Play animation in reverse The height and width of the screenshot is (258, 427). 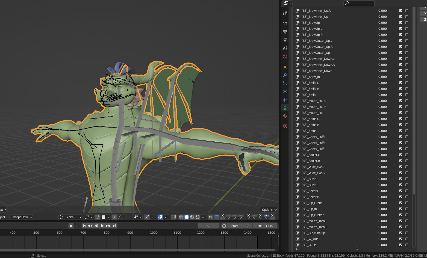[96, 226]
